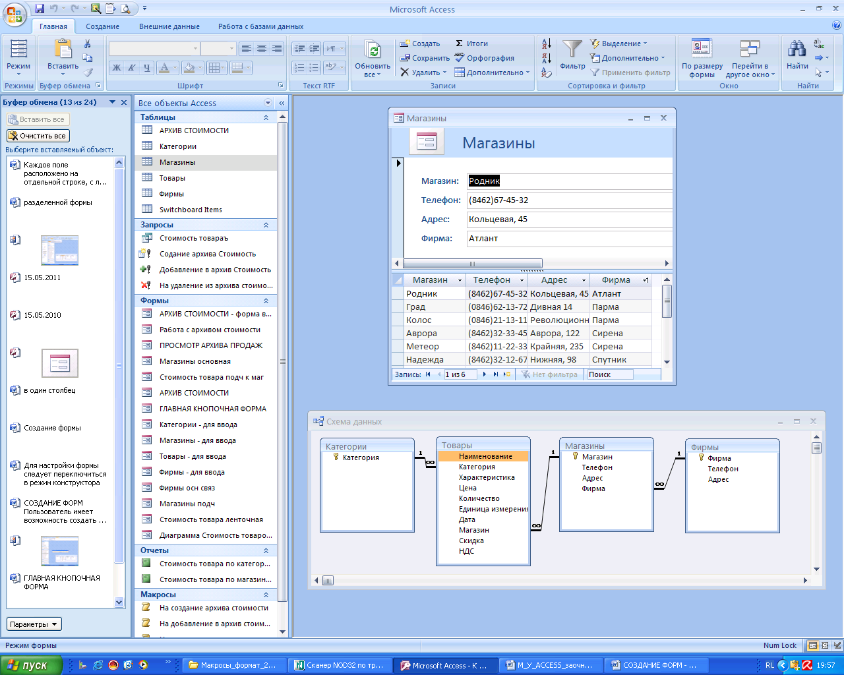Screen dimensions: 844x675
Task: Click the Cut scissors icon
Action: (x=88, y=44)
